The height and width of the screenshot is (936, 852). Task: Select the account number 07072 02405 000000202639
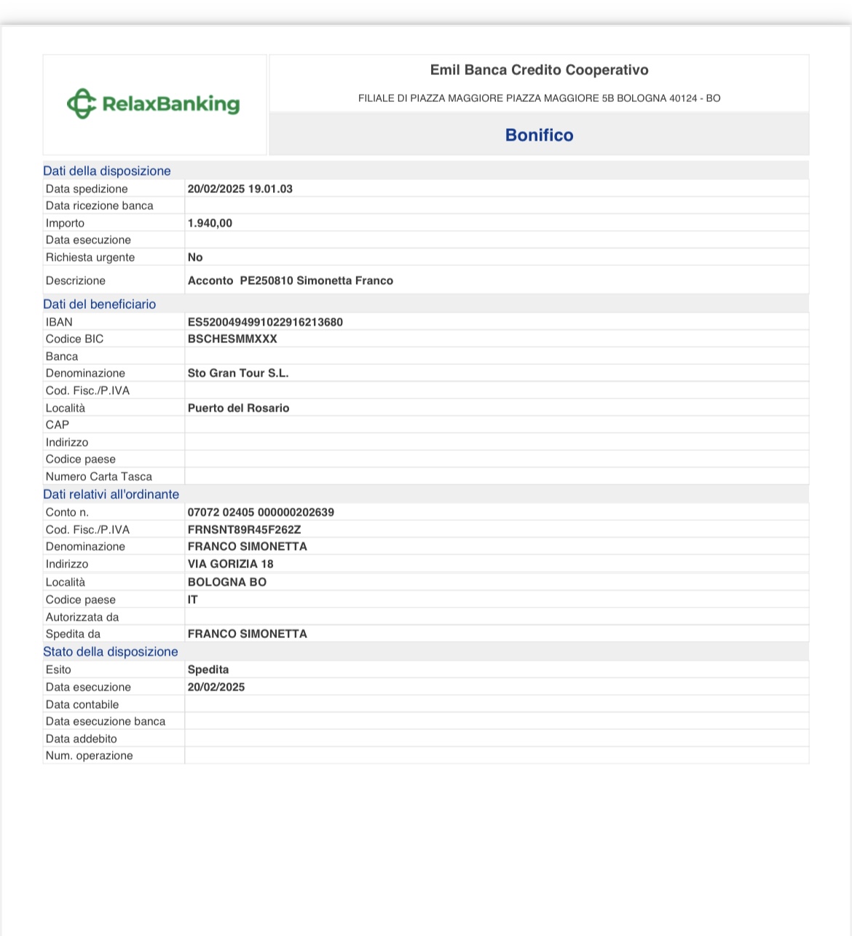[261, 512]
